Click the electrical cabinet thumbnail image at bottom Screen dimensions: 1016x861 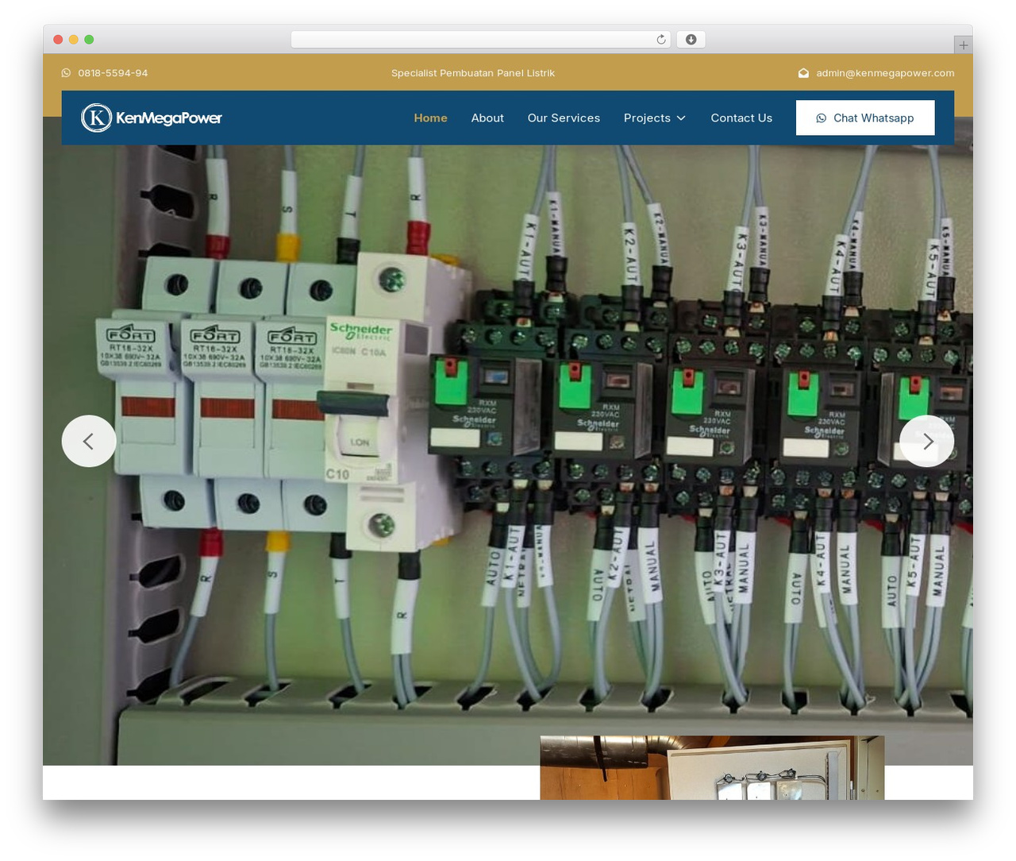pyautogui.click(x=712, y=767)
